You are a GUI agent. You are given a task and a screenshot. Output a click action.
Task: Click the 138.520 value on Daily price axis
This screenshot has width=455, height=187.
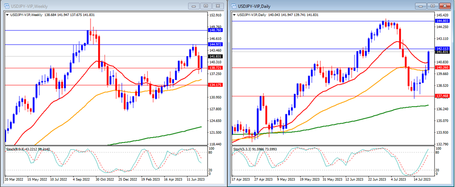[x=442, y=85]
